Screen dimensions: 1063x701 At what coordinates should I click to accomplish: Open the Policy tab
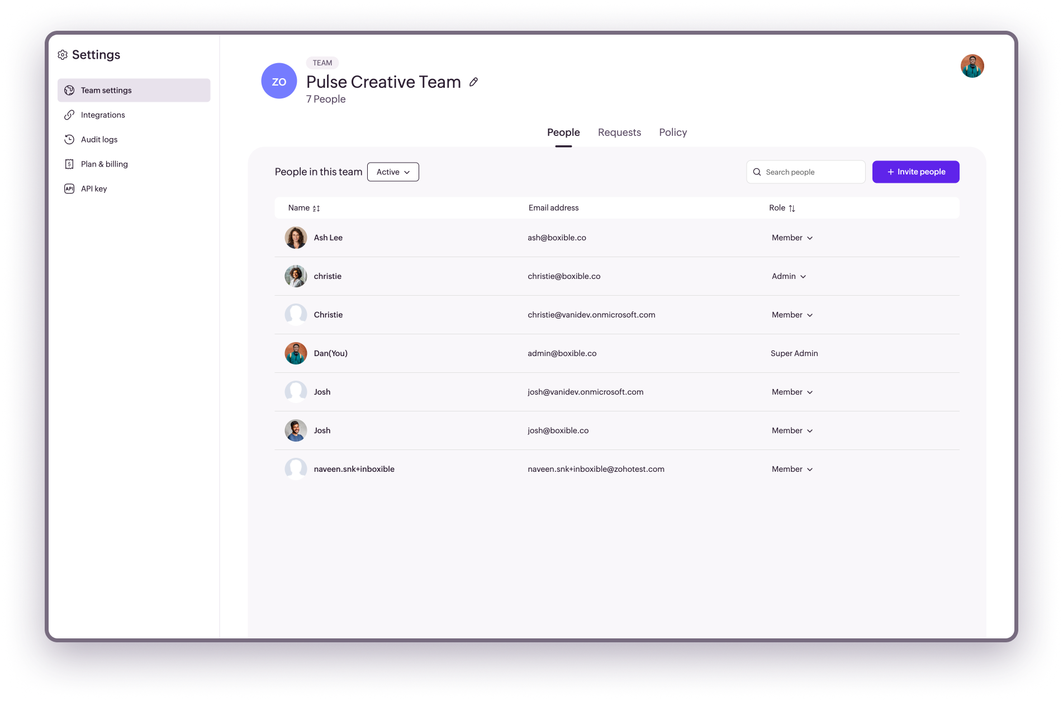coord(673,132)
